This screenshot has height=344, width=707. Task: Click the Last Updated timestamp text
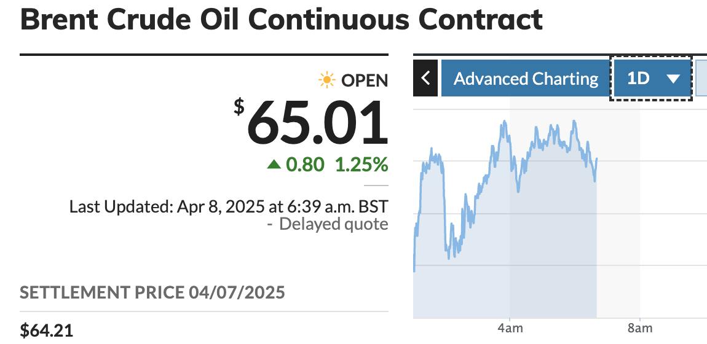[x=228, y=206]
